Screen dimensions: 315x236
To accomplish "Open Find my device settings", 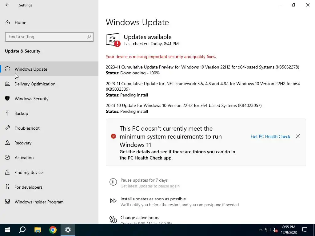I will 49,172.
